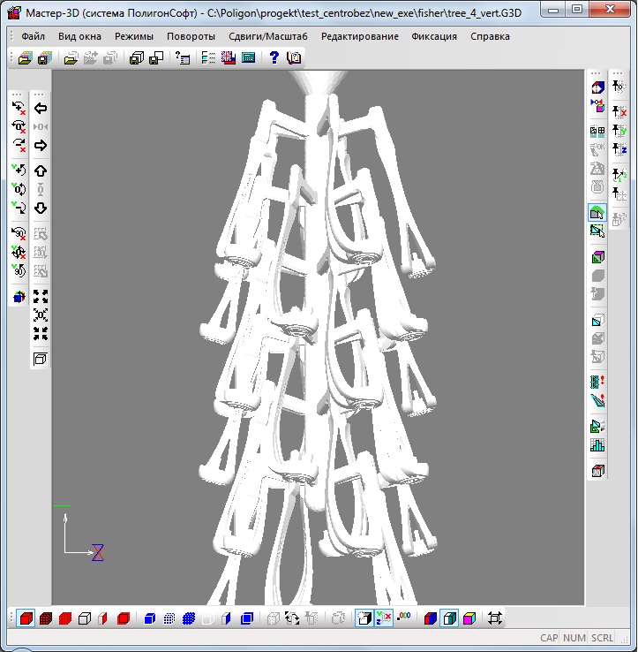Screen dimensions: 638x652
Task: Toggle the highlighted teal cube button
Action: coord(450,618)
